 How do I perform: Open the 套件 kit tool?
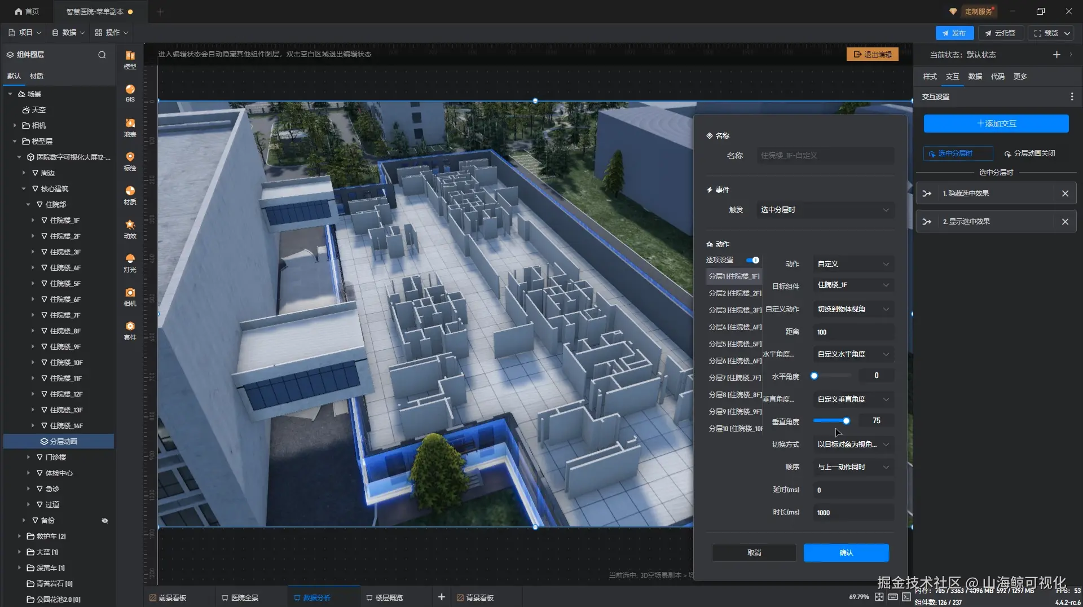130,331
